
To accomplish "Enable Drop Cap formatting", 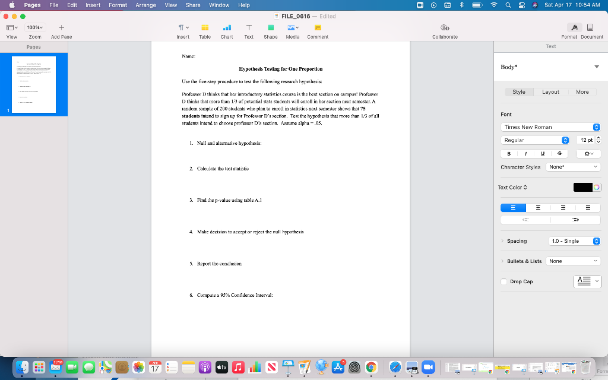I will [x=504, y=281].
